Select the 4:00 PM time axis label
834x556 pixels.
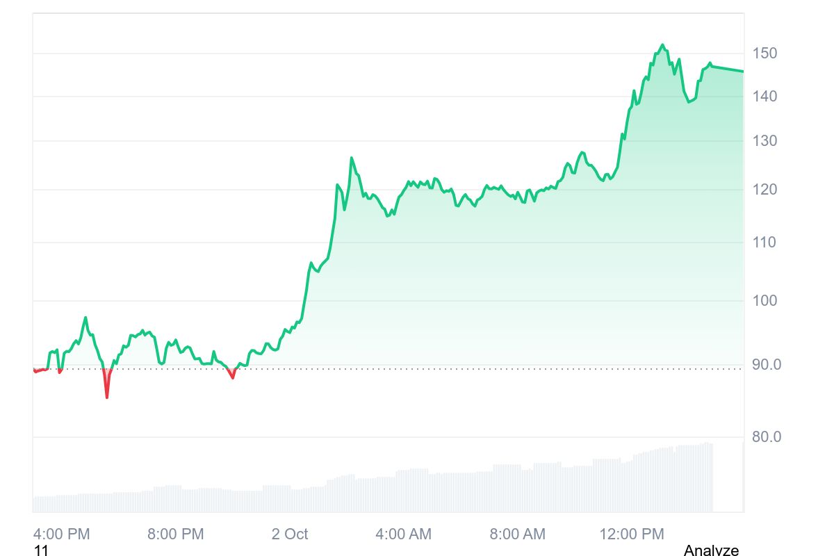[x=62, y=534]
